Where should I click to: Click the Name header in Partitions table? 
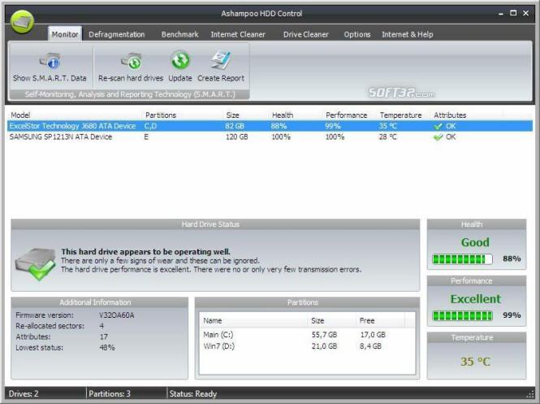pyautogui.click(x=213, y=320)
